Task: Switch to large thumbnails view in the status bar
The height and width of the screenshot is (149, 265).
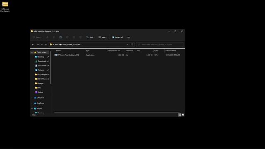Action: tap(183, 115)
